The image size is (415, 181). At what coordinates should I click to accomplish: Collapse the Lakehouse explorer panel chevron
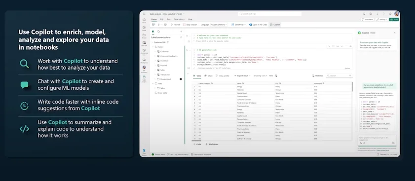coord(181,31)
